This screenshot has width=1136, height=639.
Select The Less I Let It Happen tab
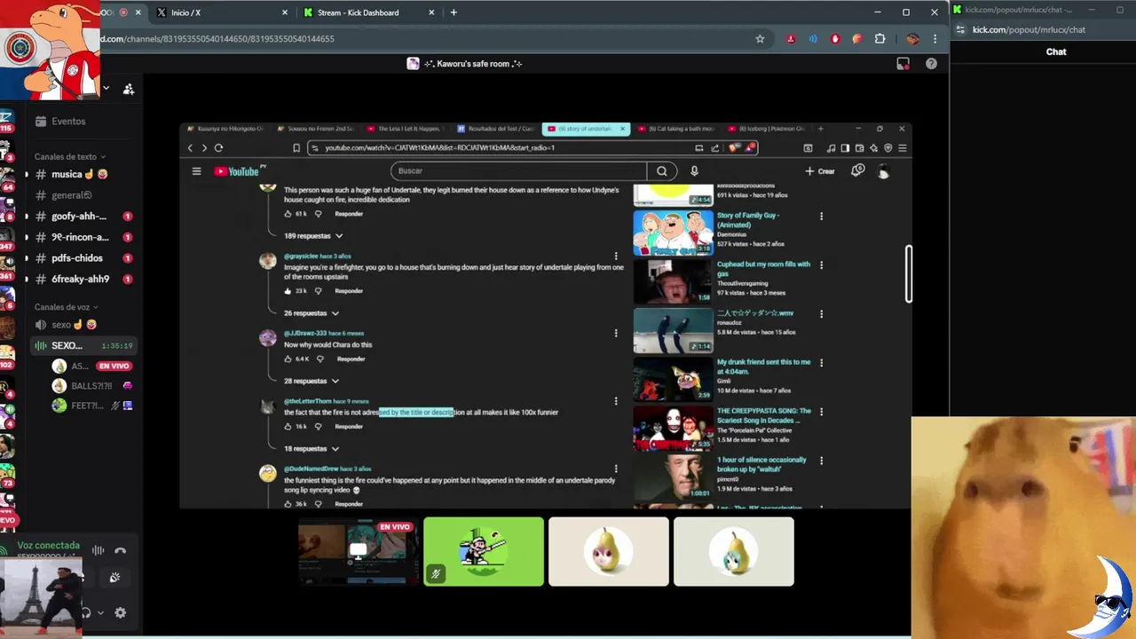406,129
